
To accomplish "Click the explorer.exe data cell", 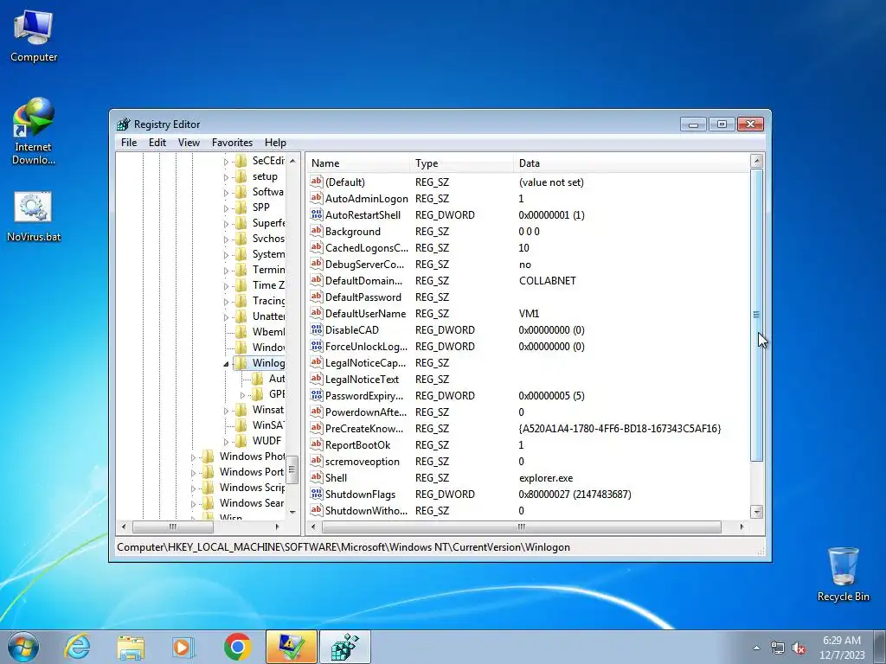I will [x=545, y=477].
